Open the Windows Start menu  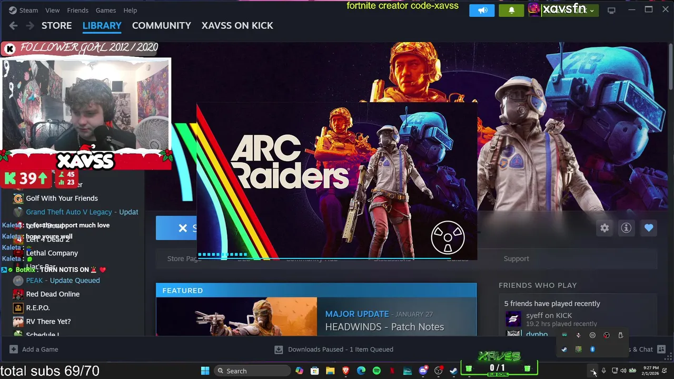coord(205,371)
